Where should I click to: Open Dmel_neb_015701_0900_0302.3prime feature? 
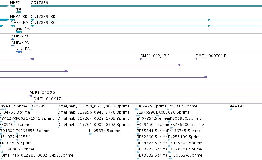click(93, 125)
